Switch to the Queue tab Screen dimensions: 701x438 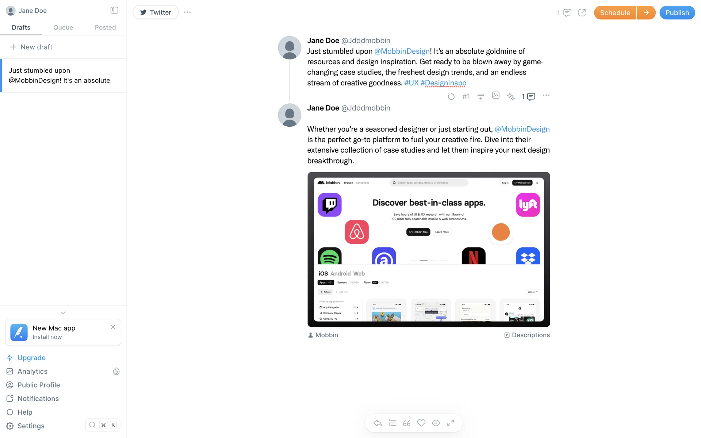pos(63,27)
